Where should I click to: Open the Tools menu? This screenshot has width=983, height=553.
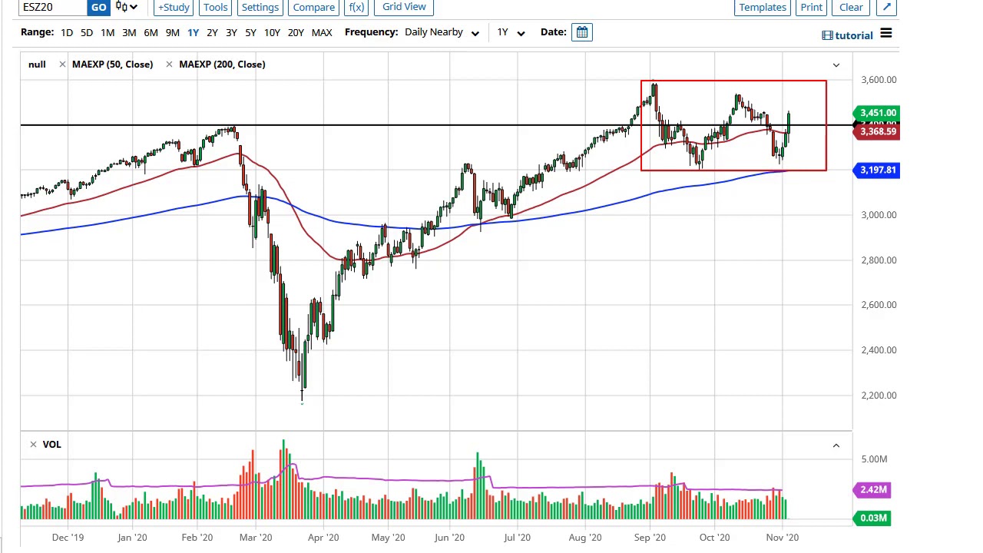(x=215, y=7)
